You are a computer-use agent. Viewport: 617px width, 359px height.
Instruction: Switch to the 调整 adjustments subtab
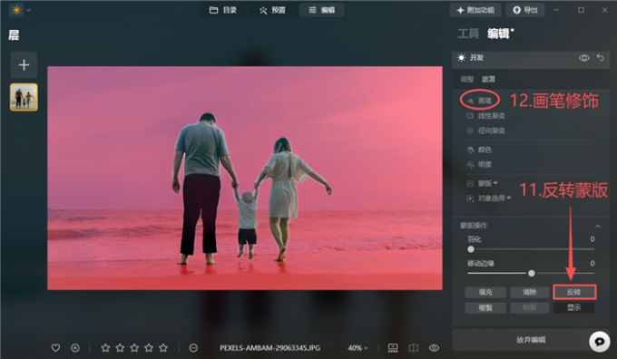467,79
